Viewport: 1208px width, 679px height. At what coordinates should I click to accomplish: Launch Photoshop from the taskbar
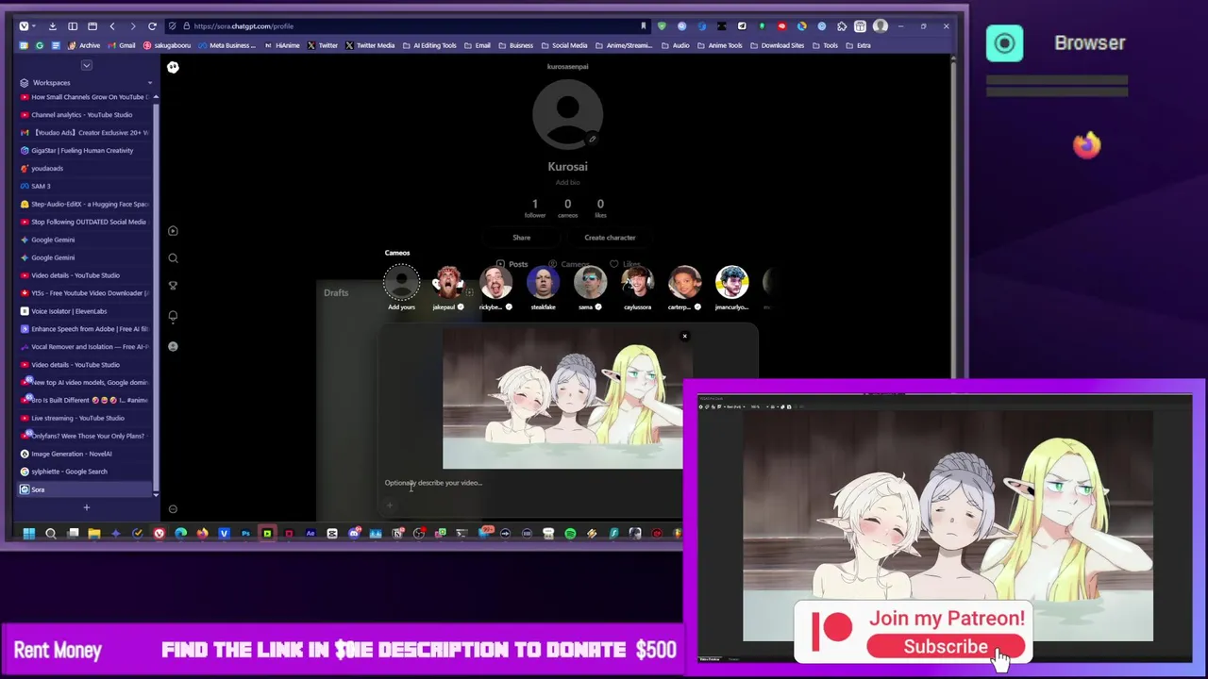point(245,534)
